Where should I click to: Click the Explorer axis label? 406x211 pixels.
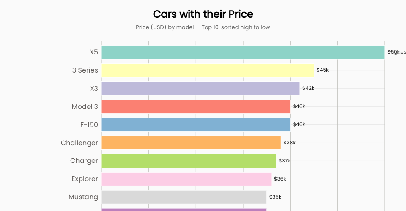[x=85, y=179]
